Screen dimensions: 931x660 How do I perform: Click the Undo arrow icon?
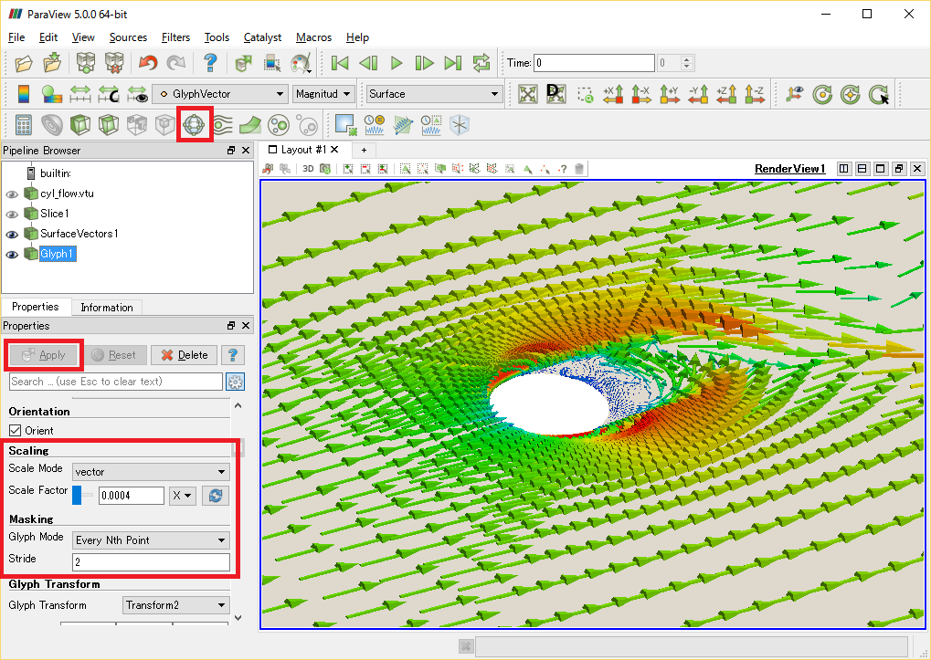tap(148, 62)
